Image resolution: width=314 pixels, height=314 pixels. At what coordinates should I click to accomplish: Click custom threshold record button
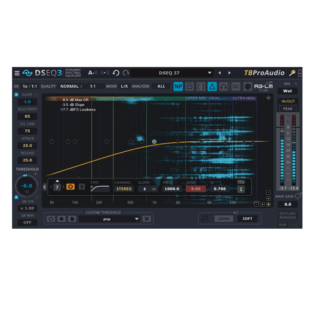61,219
